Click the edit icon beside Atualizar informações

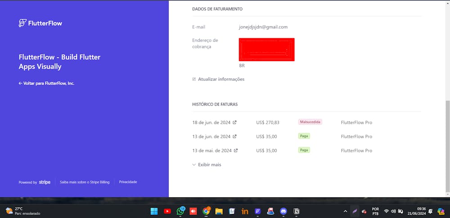pos(194,79)
